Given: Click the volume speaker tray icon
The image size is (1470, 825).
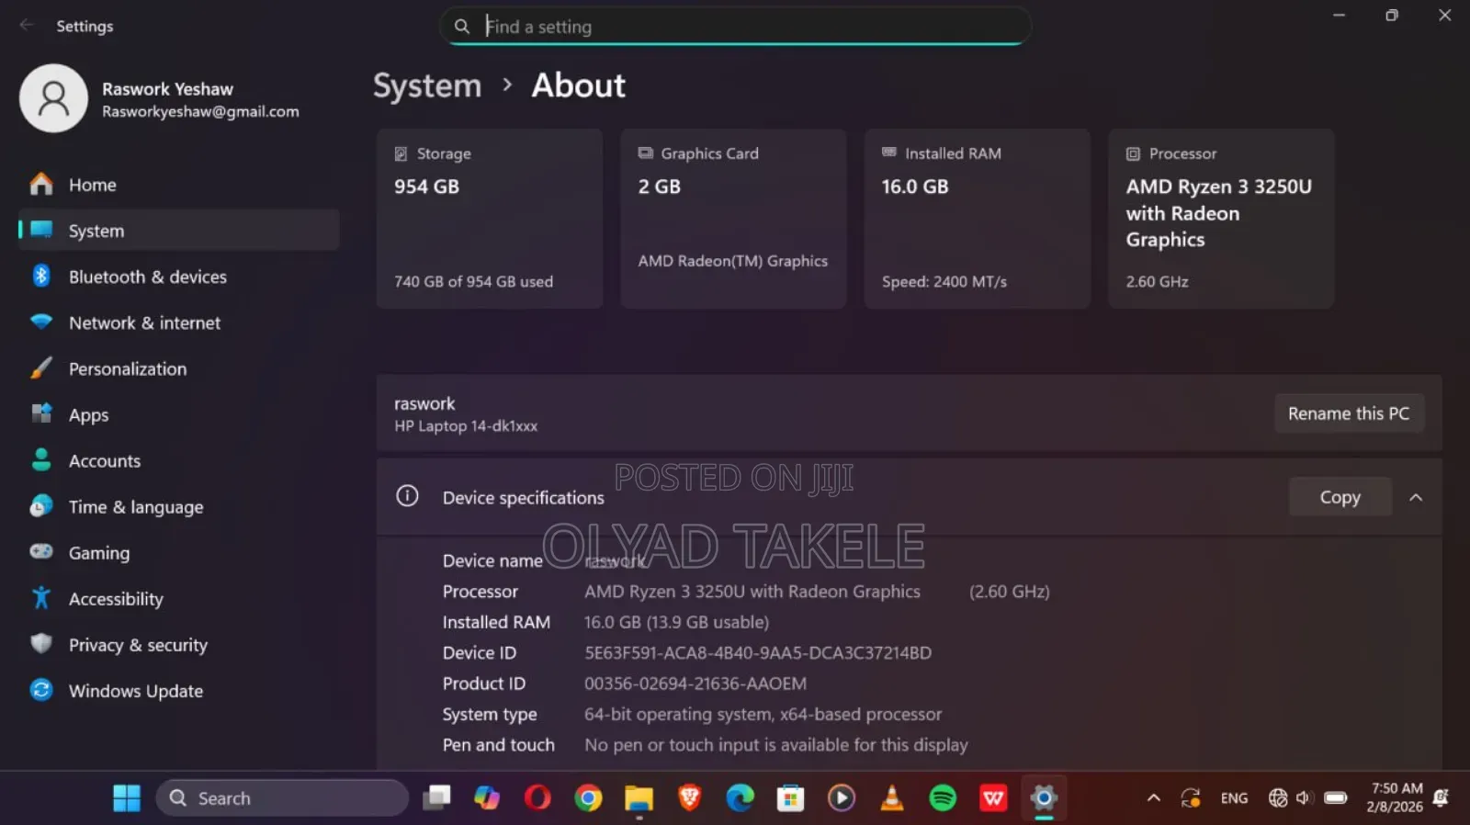Looking at the screenshot, I should pos(1304,797).
